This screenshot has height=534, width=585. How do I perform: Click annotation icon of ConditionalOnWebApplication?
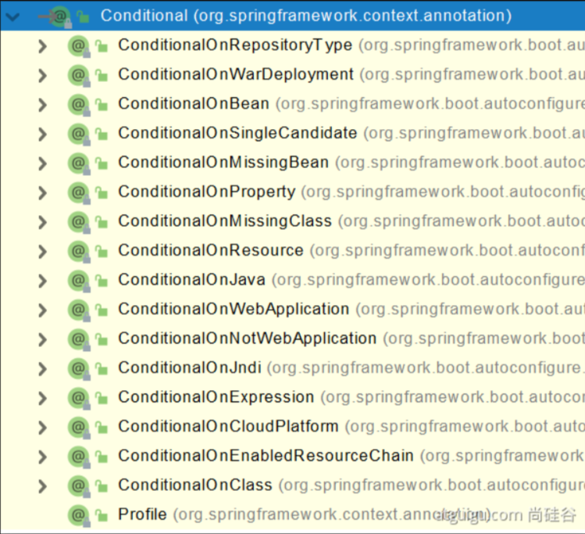[79, 310]
